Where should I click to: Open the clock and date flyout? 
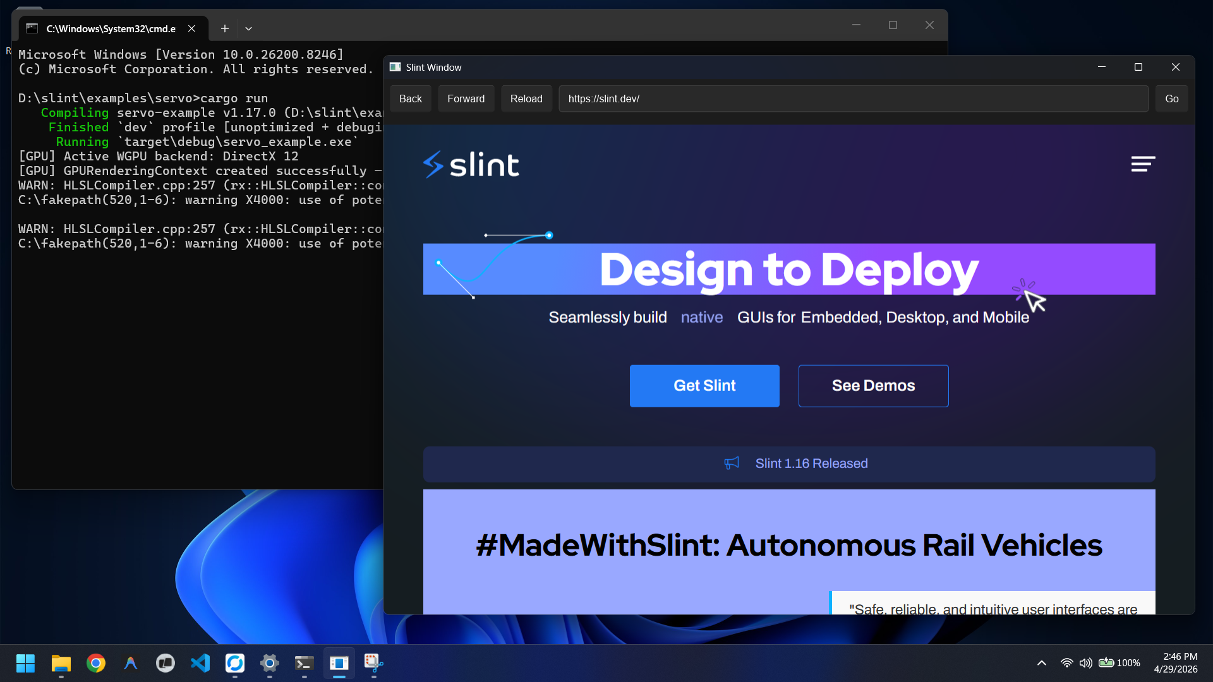pos(1176,663)
